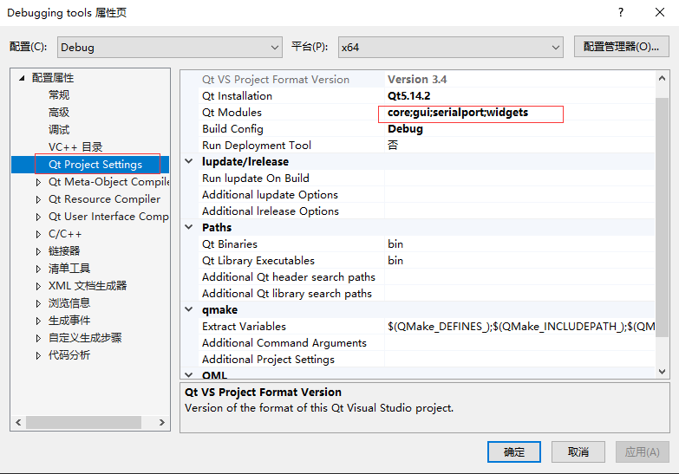Collapse the Paths section chevron
The image size is (679, 474).
[189, 227]
